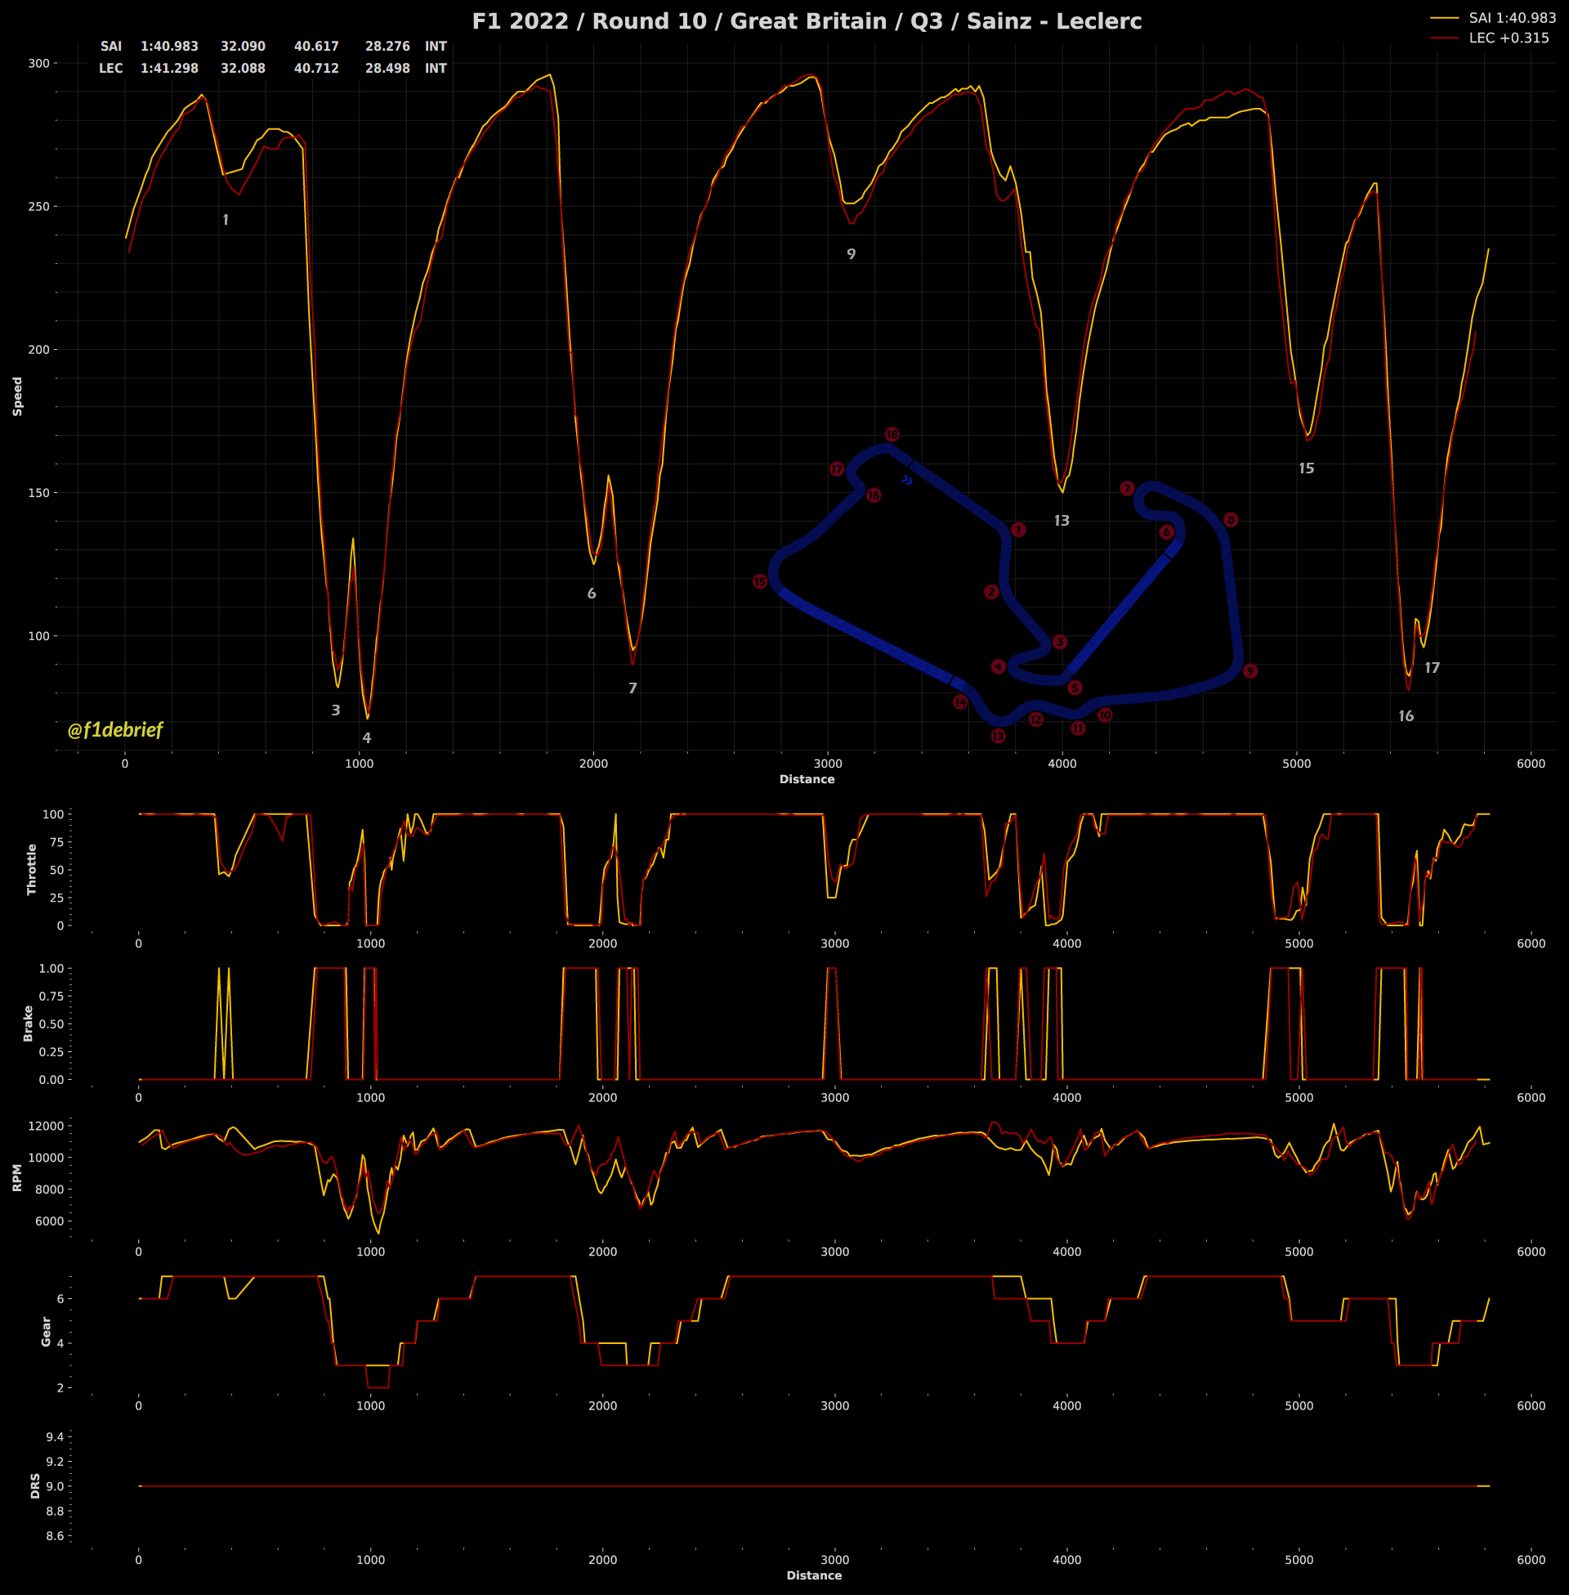This screenshot has width=1569, height=1595.
Task: Click the turn 15 marker on the track map
Action: (760, 582)
